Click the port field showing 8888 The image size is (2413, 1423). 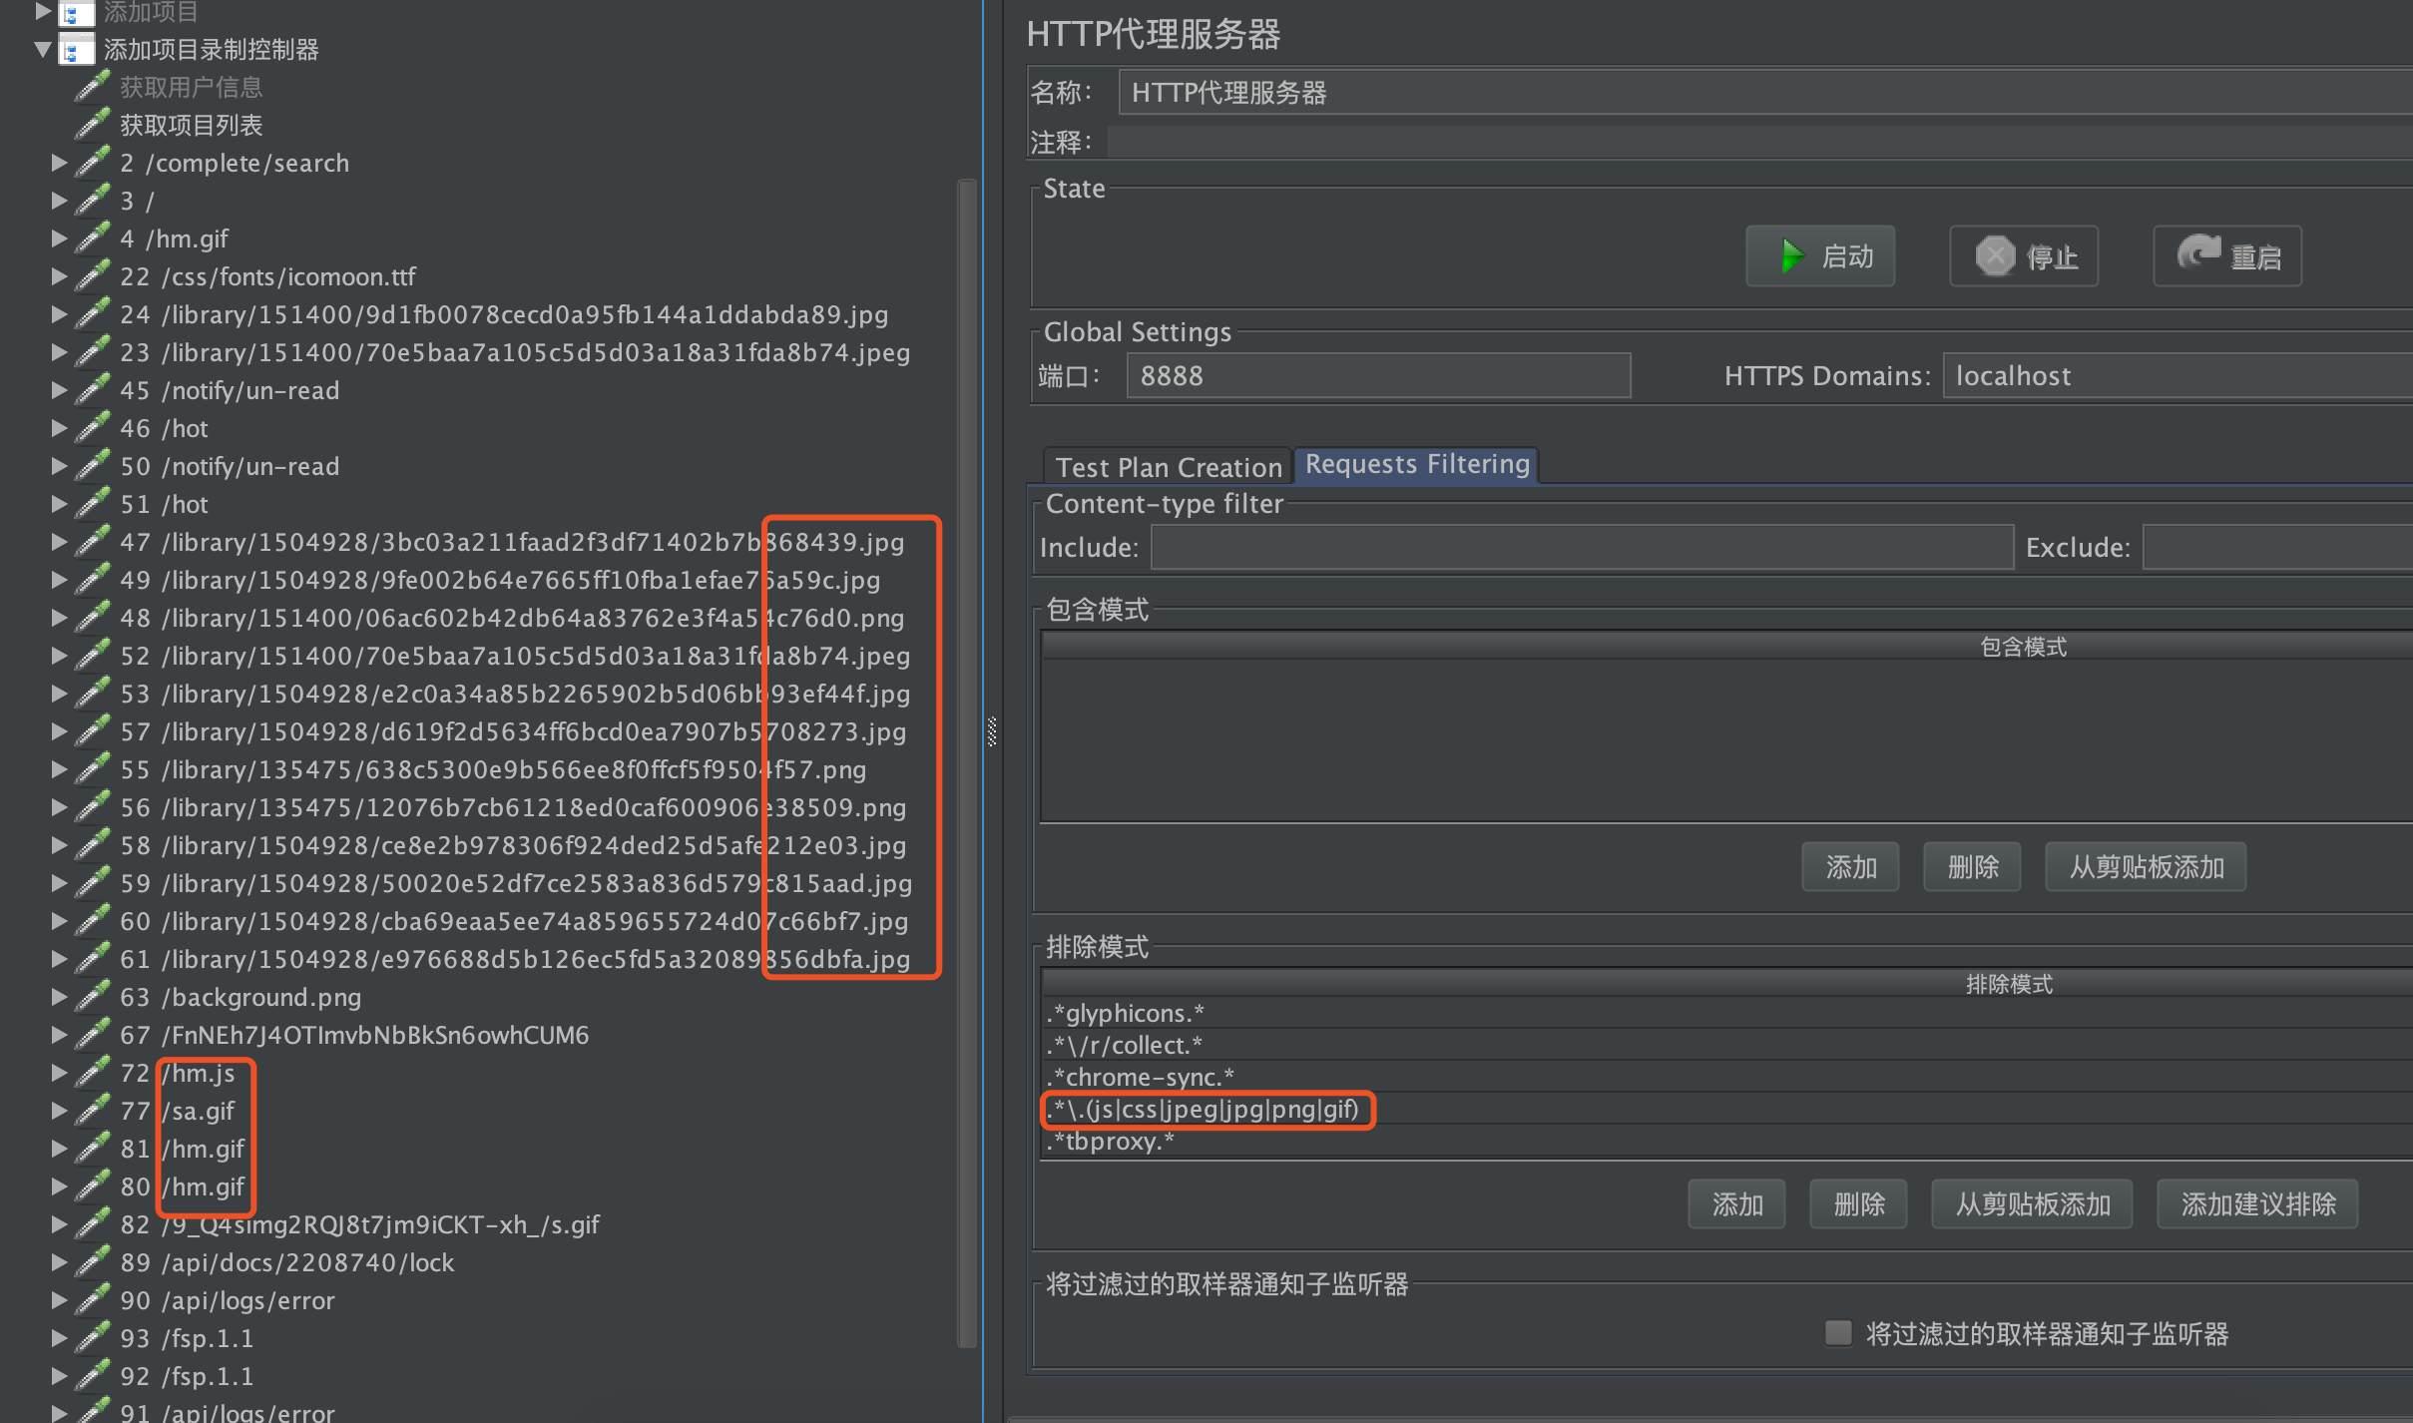pyautogui.click(x=1377, y=376)
